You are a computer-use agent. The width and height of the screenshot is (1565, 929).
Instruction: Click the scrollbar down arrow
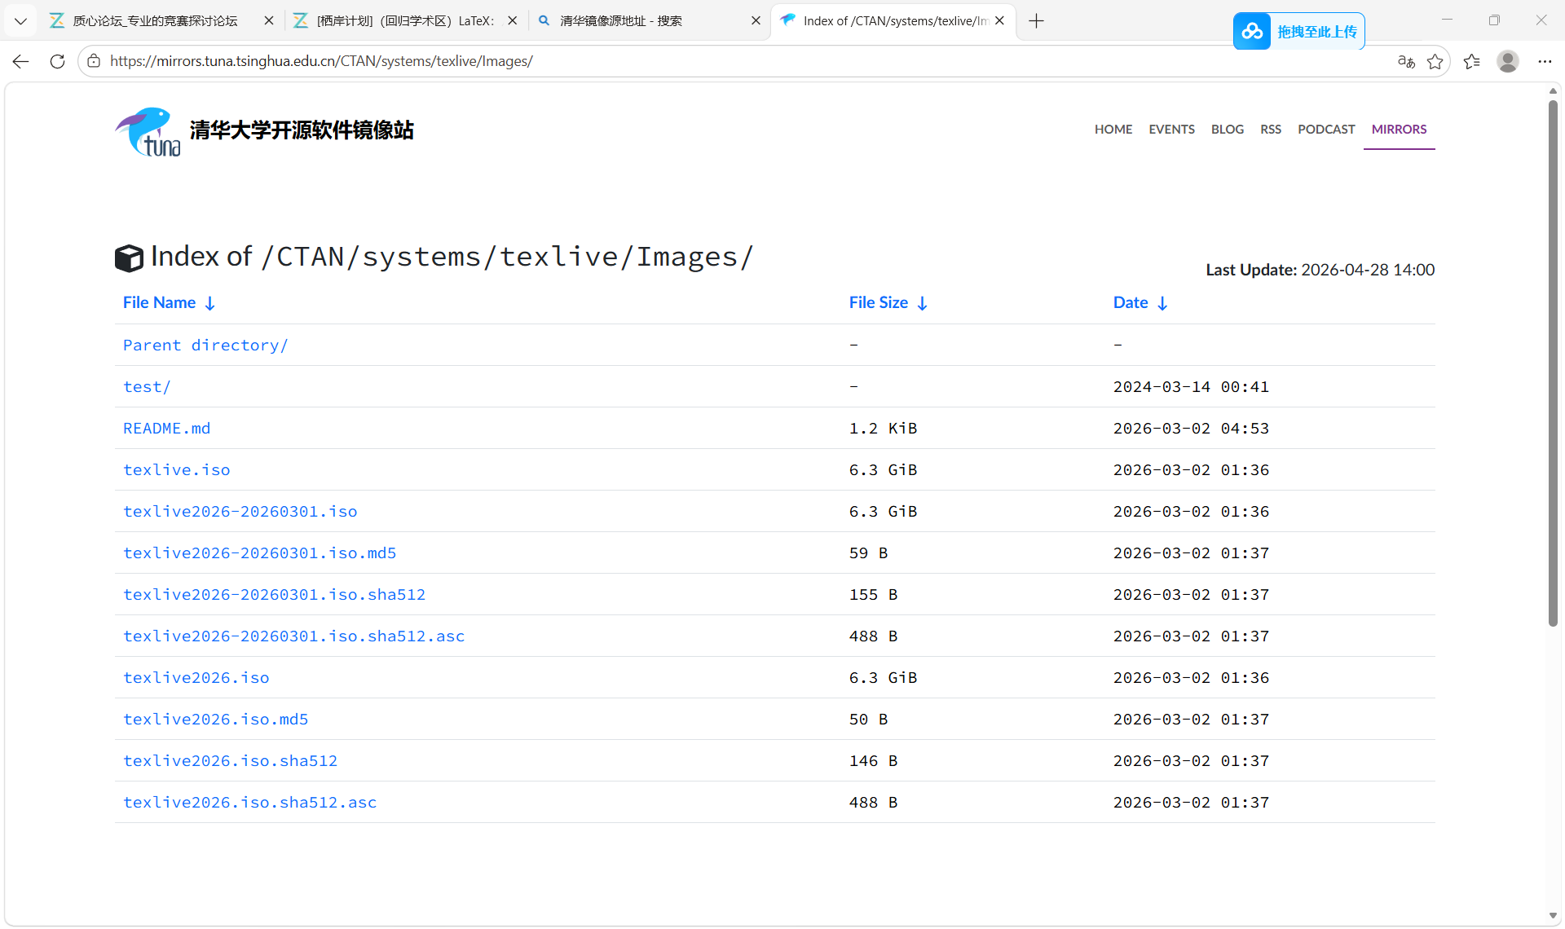[x=1553, y=916]
